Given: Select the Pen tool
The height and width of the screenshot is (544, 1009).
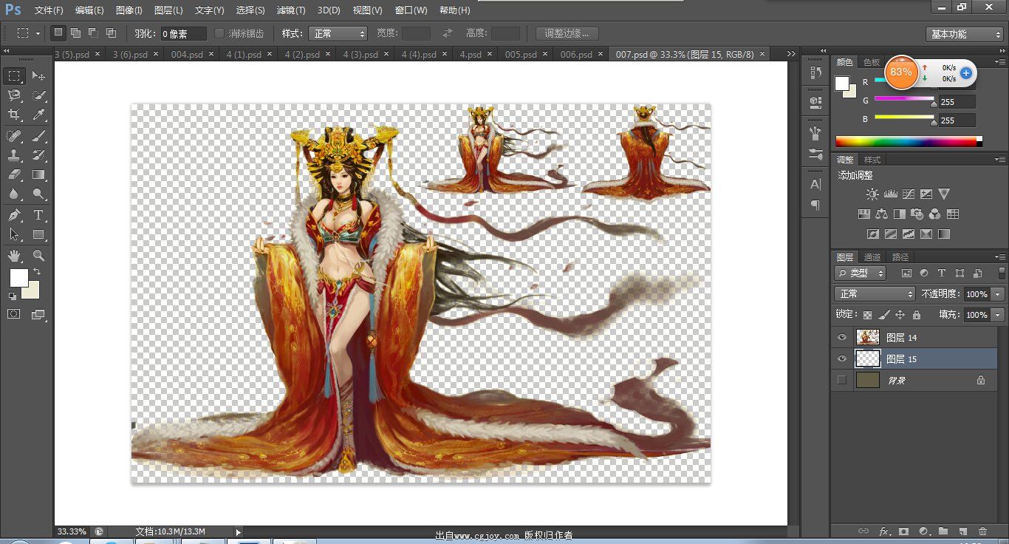Looking at the screenshot, I should [14, 215].
